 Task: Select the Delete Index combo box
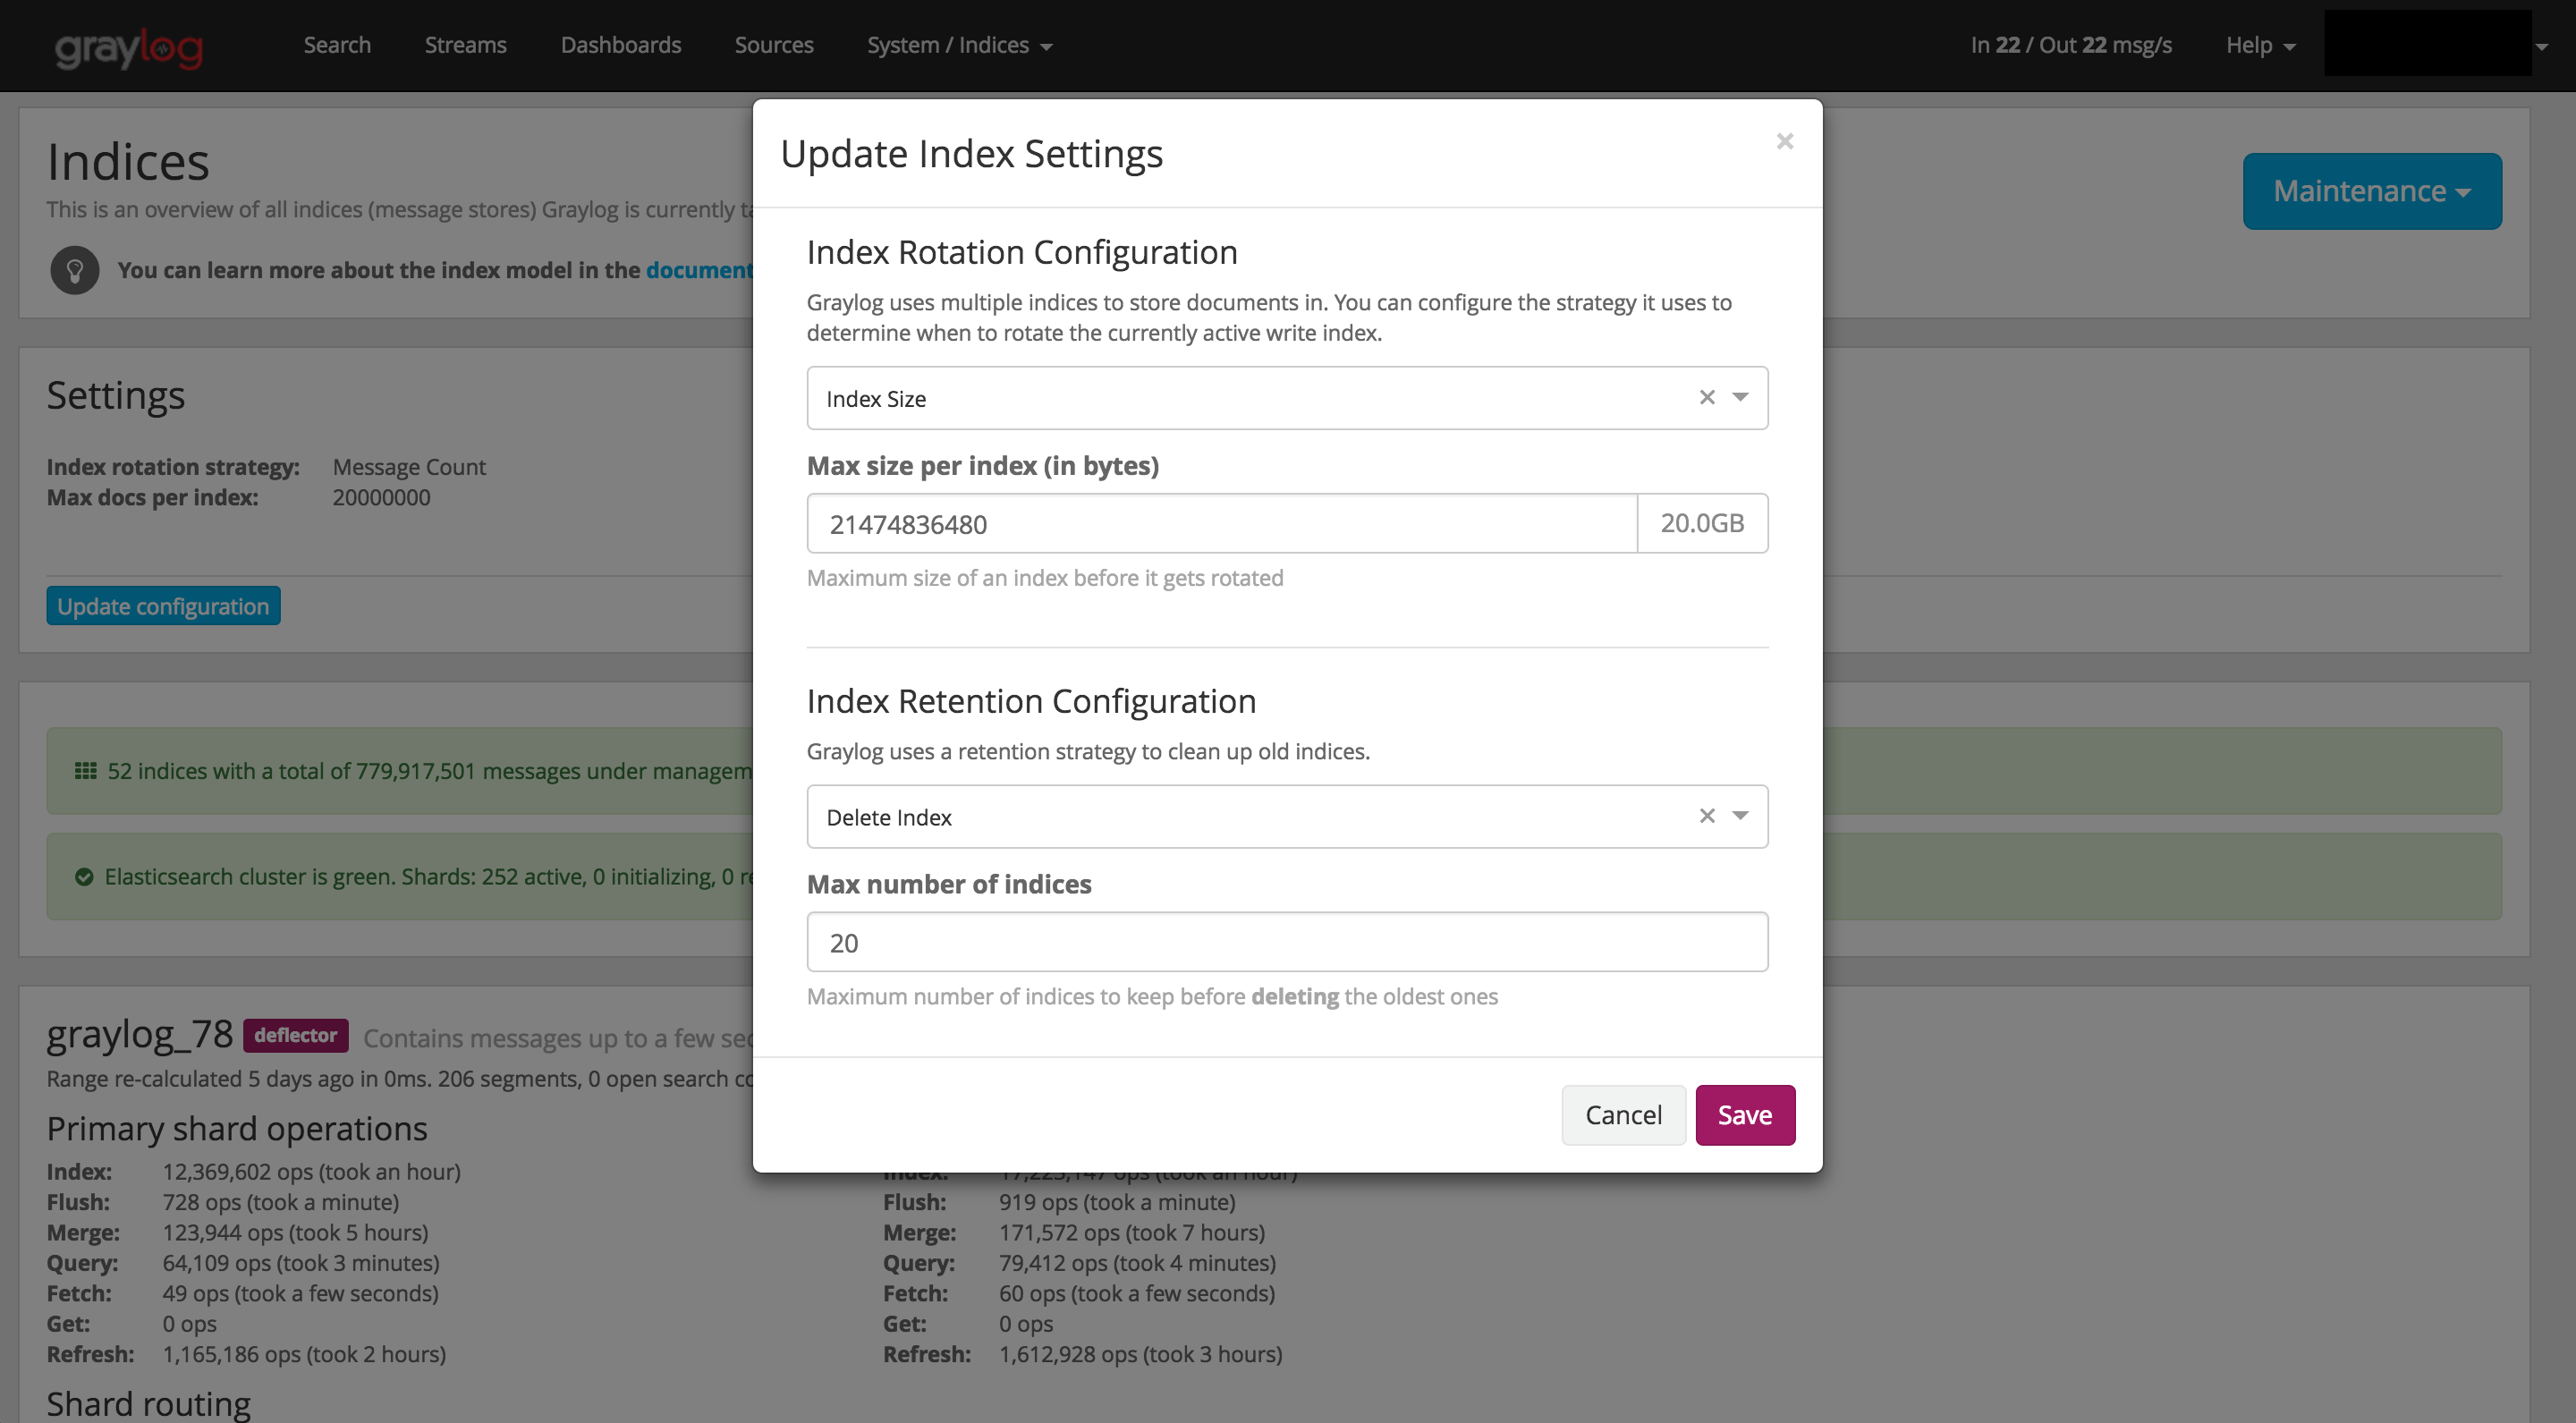[x=1286, y=817]
